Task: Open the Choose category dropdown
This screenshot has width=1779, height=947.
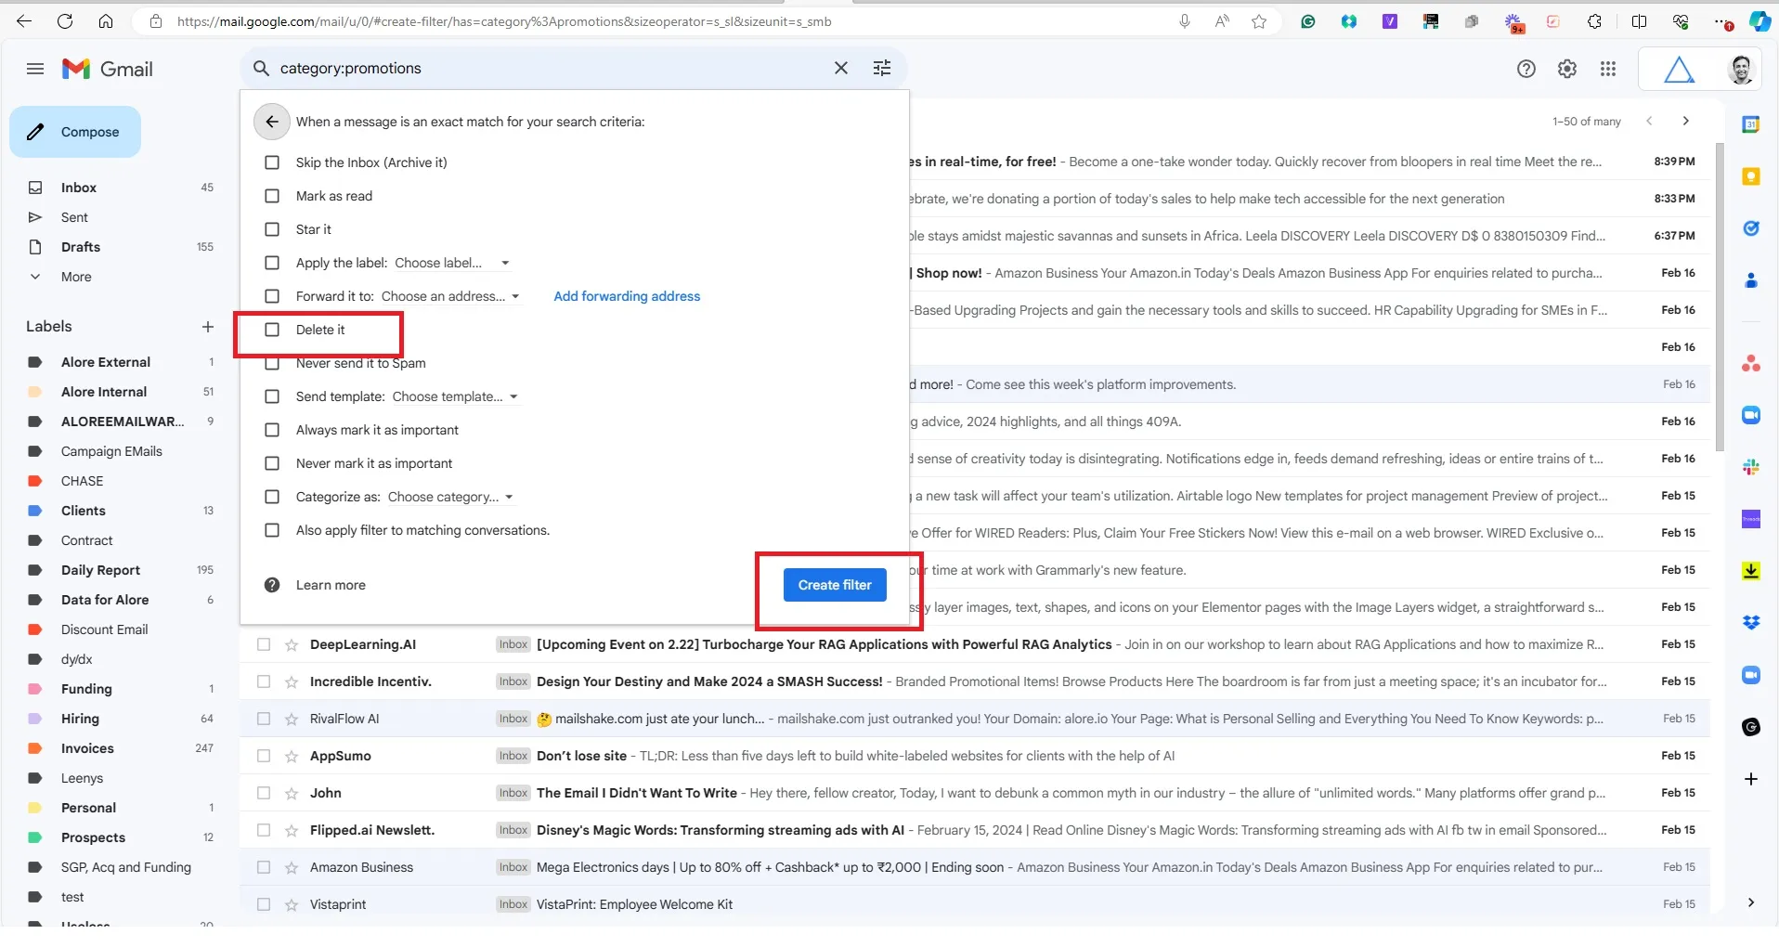Action: coord(450,497)
